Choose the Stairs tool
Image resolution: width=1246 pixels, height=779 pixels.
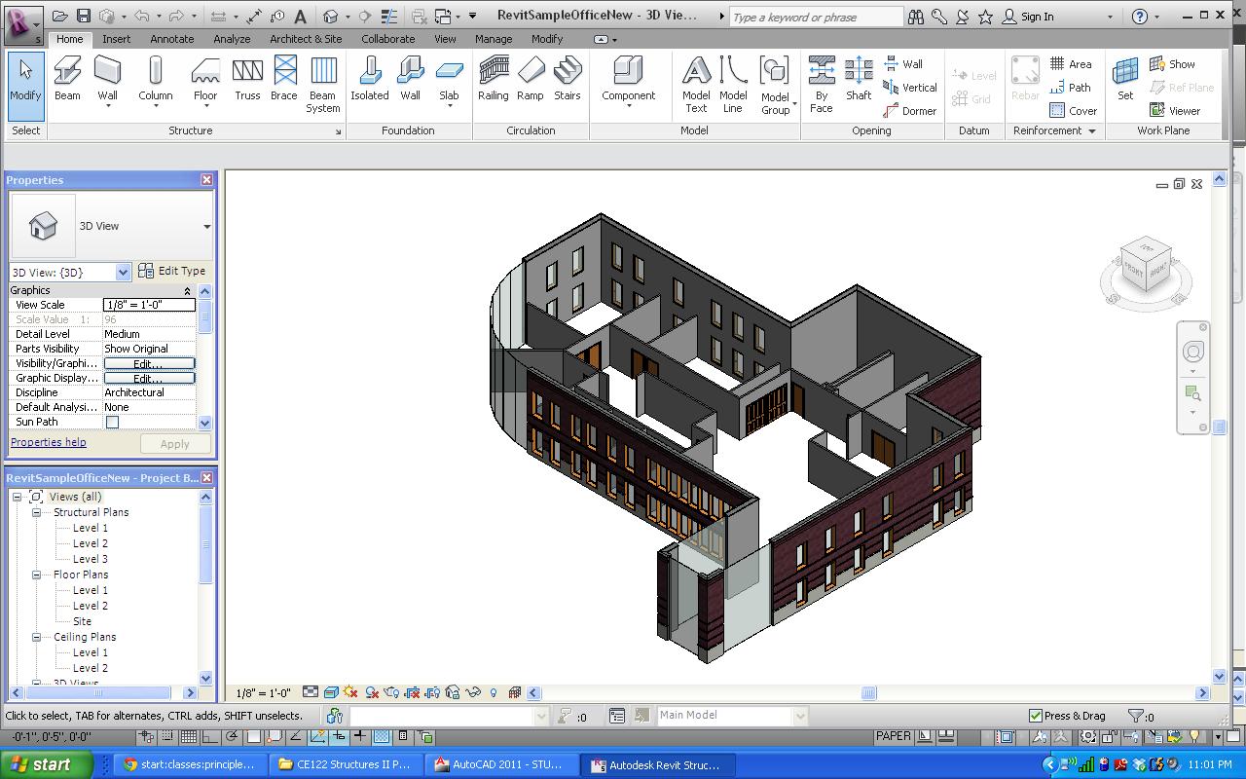click(568, 79)
